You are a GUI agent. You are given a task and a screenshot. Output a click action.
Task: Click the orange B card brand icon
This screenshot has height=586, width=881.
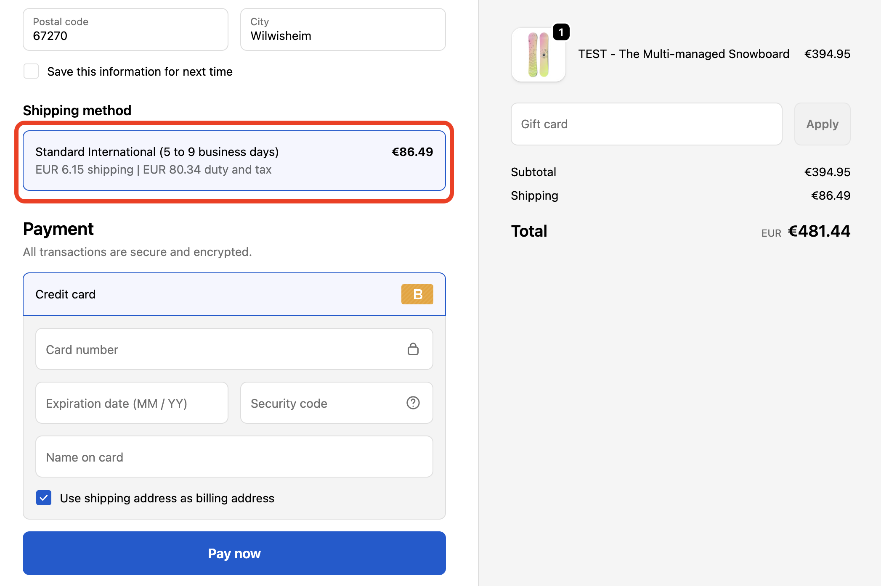click(417, 294)
